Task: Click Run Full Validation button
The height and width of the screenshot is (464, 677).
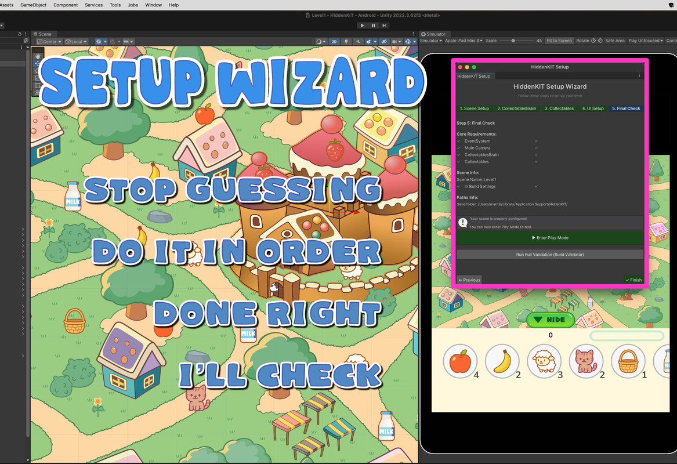Action: click(550, 255)
